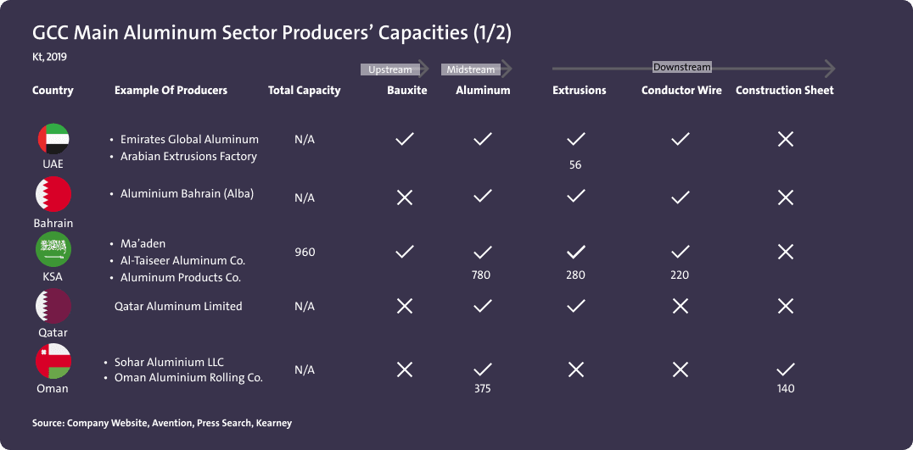Click the source citation text
The image size is (913, 450).
point(162,423)
